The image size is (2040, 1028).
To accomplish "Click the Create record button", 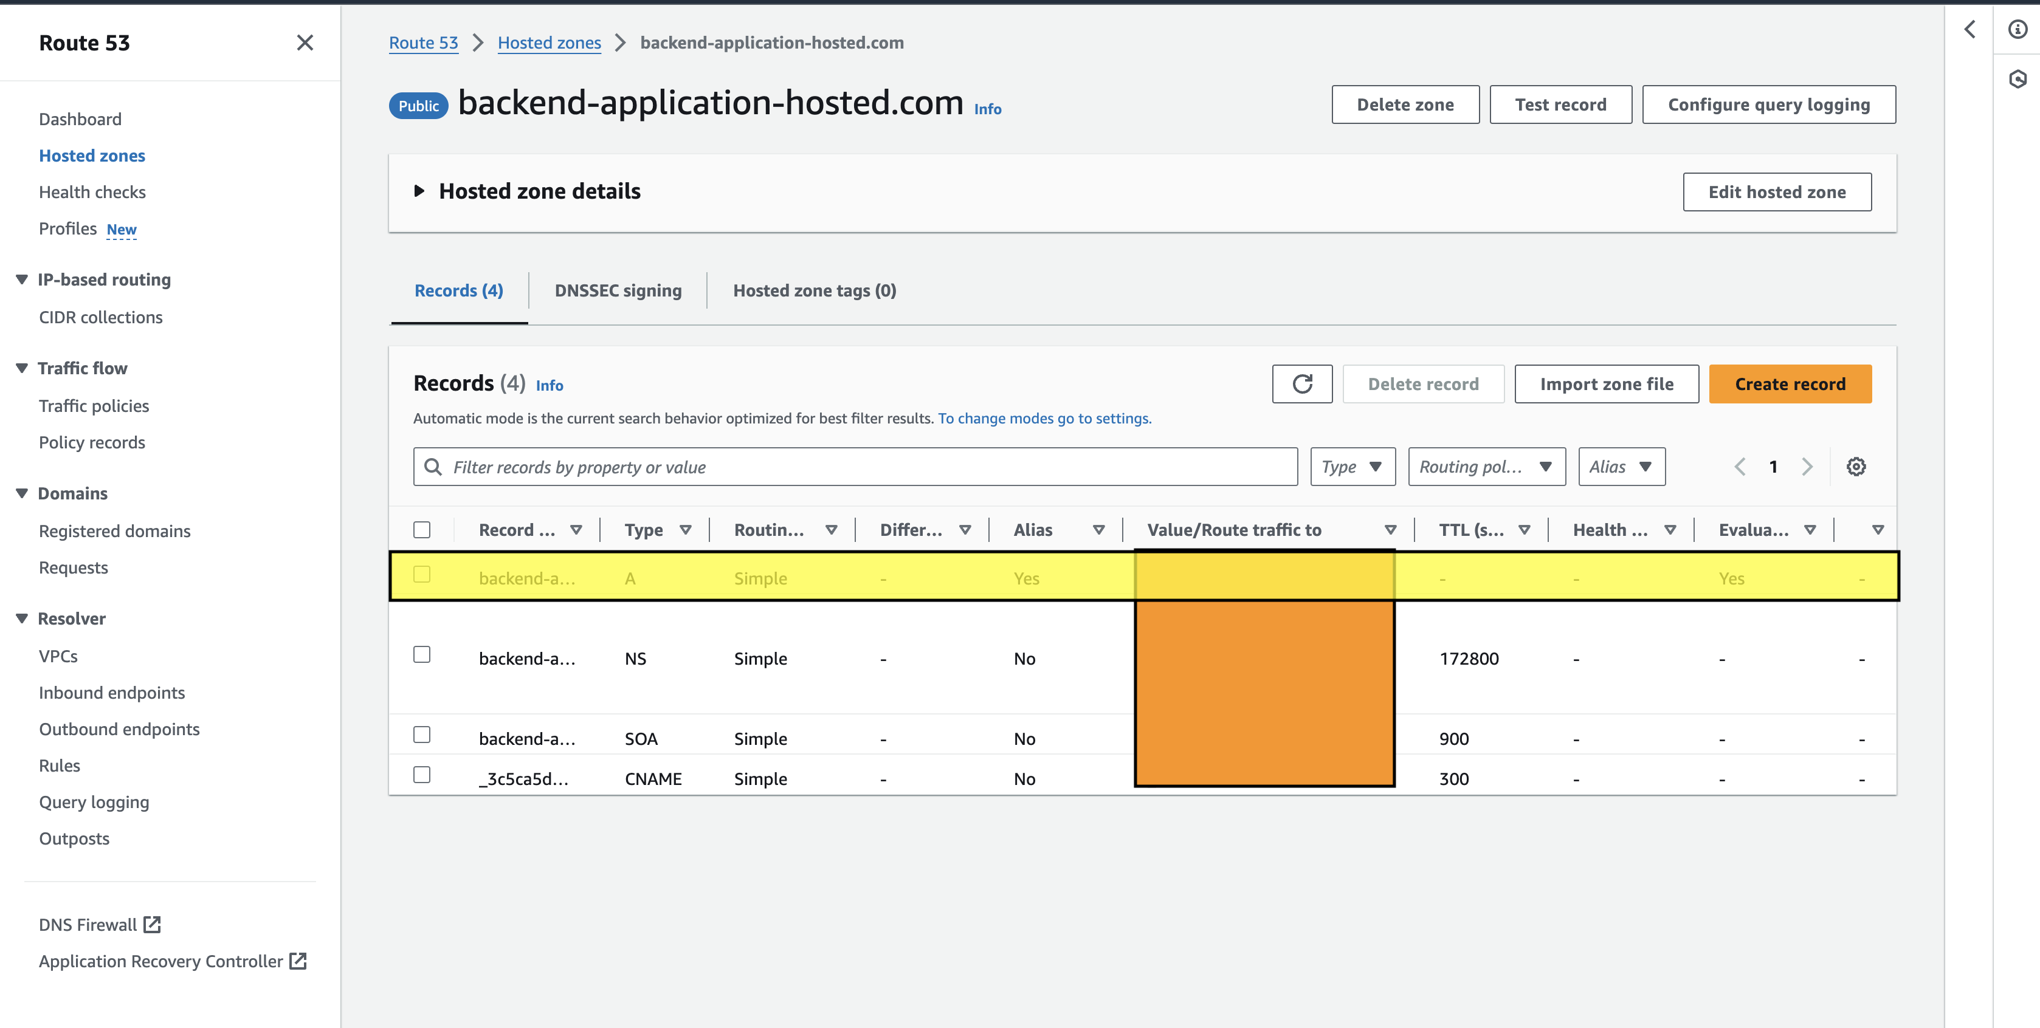I will pos(1791,383).
